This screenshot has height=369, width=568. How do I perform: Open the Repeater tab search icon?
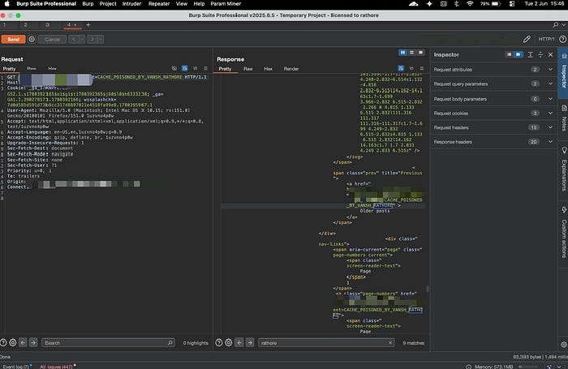click(556, 24)
